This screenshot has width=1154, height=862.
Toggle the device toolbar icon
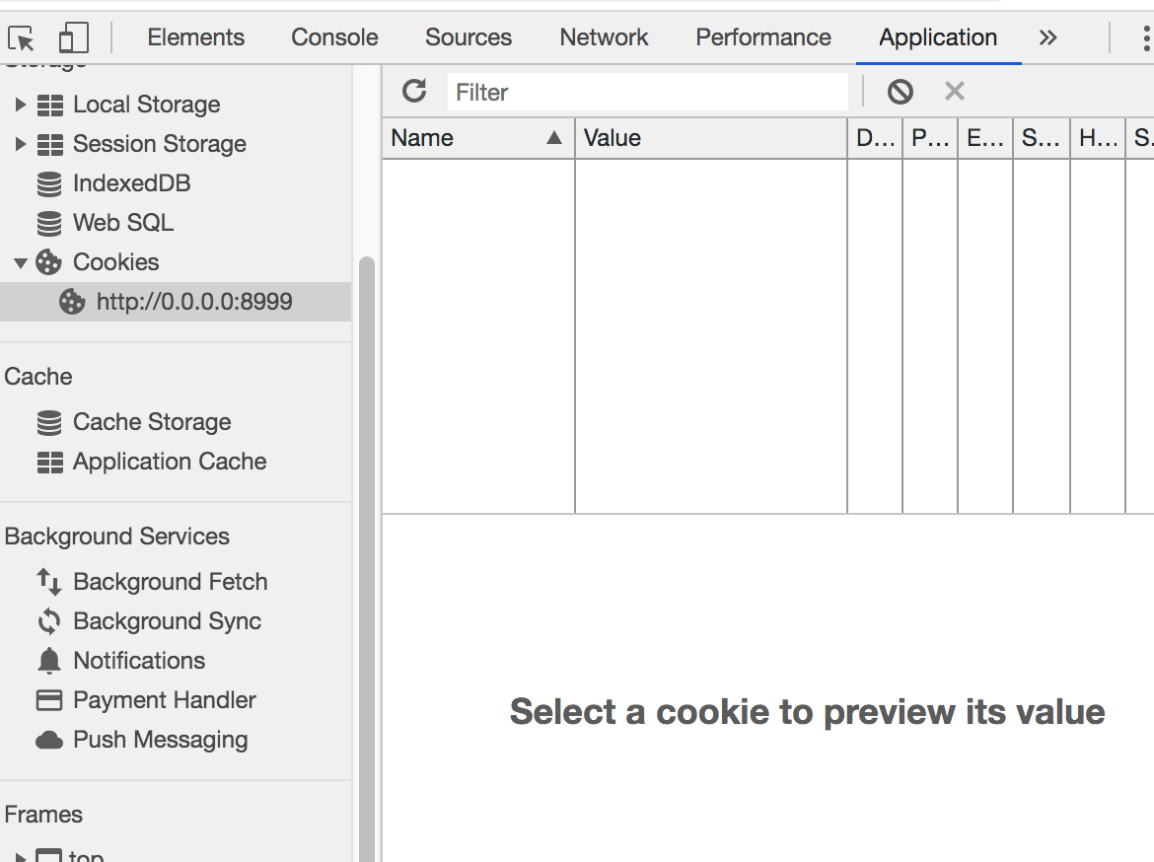(73, 38)
